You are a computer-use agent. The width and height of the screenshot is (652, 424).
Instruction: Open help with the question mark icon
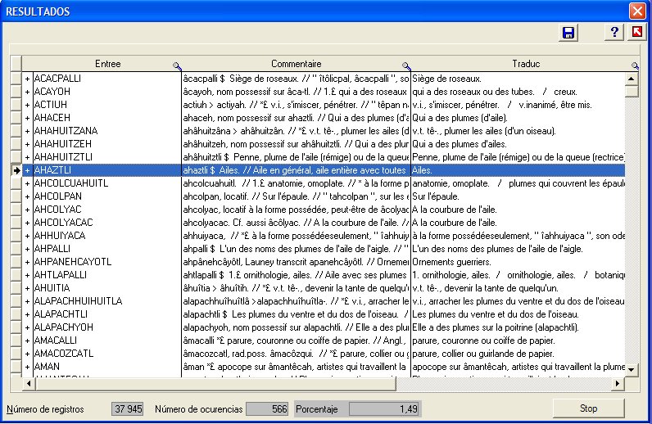tap(614, 32)
